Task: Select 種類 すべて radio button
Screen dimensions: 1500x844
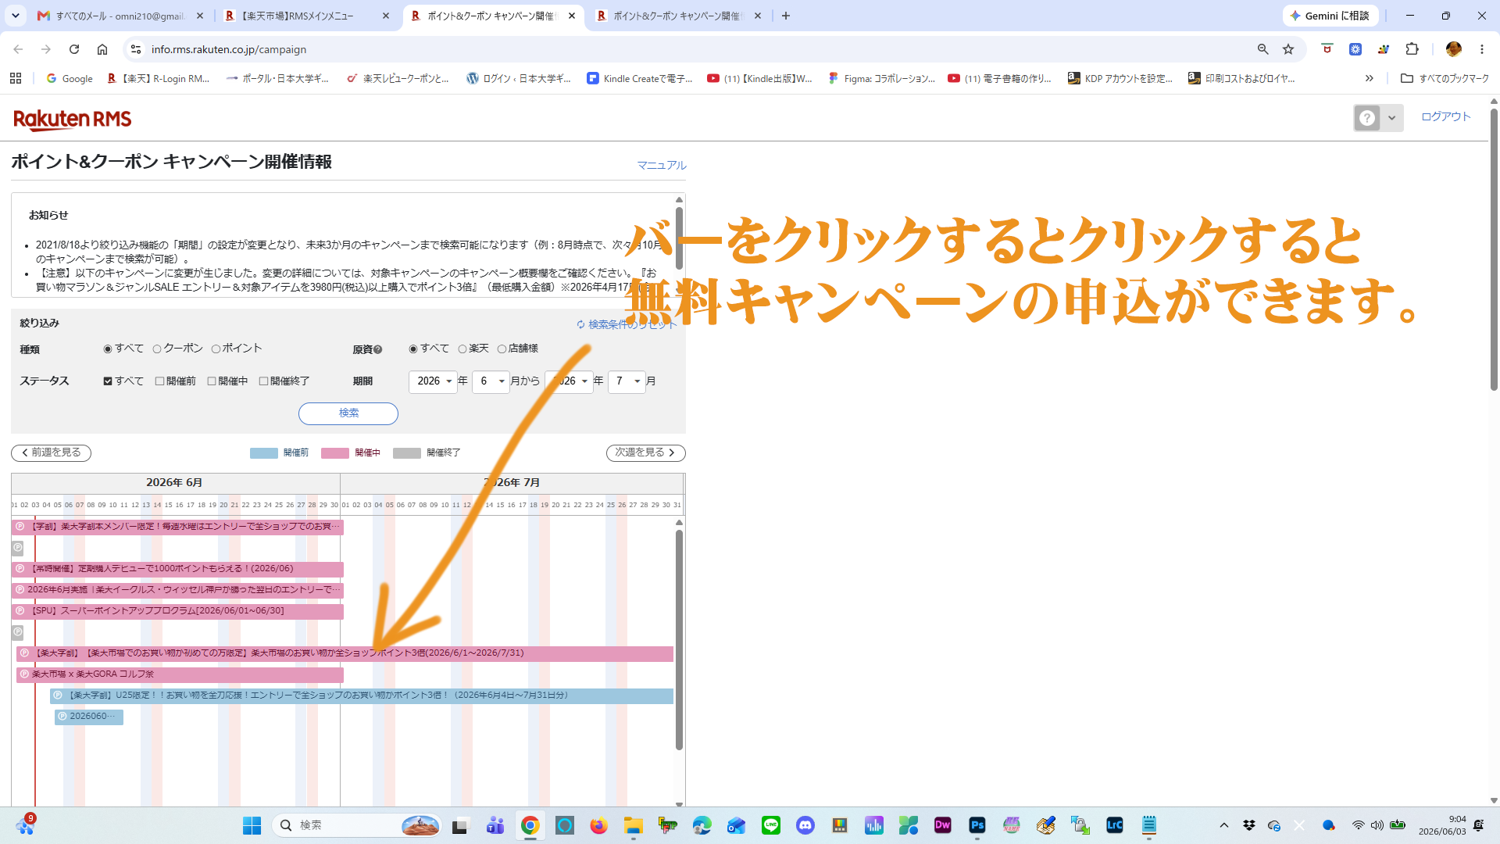Action: click(108, 349)
